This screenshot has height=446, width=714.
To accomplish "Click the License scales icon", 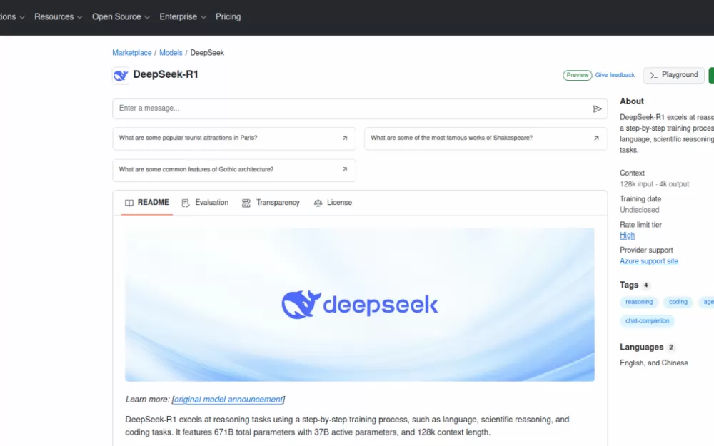I will point(318,203).
